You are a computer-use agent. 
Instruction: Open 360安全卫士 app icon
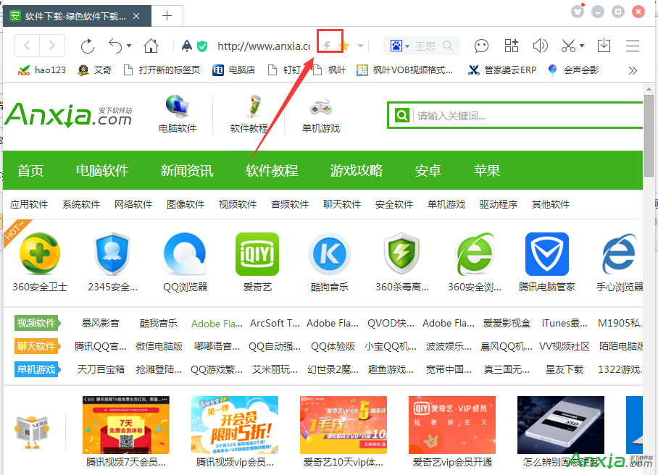pos(40,254)
